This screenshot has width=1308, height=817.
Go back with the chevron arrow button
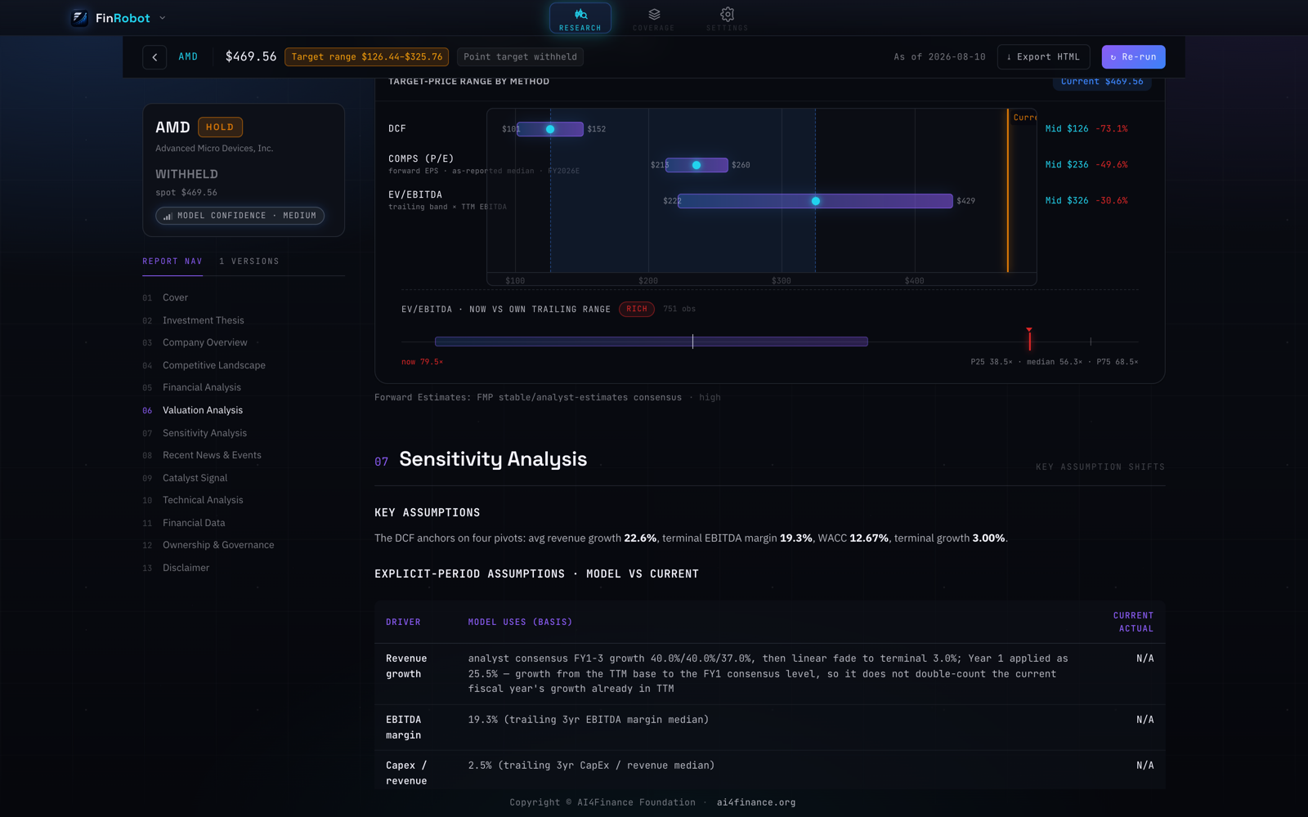click(x=155, y=57)
